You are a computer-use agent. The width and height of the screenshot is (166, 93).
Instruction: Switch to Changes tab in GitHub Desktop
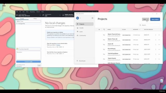pyautogui.click(x=22, y=19)
